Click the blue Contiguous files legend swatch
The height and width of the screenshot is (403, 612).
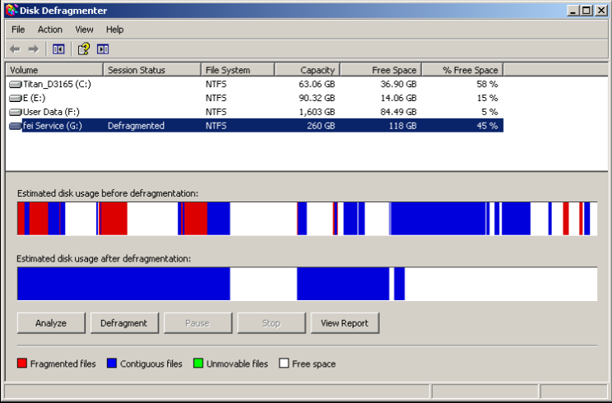(x=112, y=364)
